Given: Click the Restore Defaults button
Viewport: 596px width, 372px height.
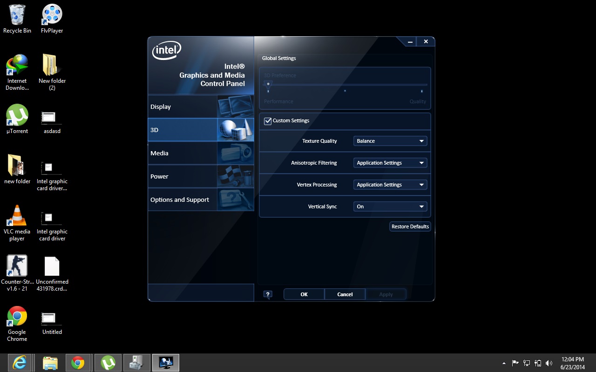Looking at the screenshot, I should pyautogui.click(x=410, y=226).
